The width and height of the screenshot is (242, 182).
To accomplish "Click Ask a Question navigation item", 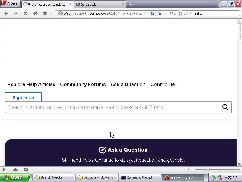I will 128,85.
